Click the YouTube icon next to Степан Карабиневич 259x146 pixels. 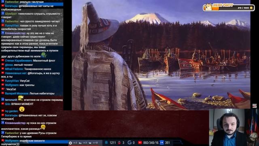pyautogui.click(x=3, y=60)
